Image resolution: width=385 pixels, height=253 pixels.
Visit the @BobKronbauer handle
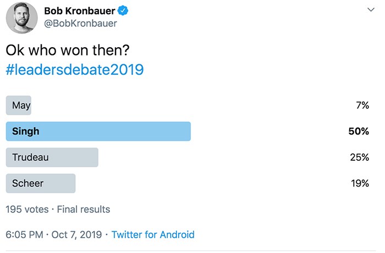[80, 24]
